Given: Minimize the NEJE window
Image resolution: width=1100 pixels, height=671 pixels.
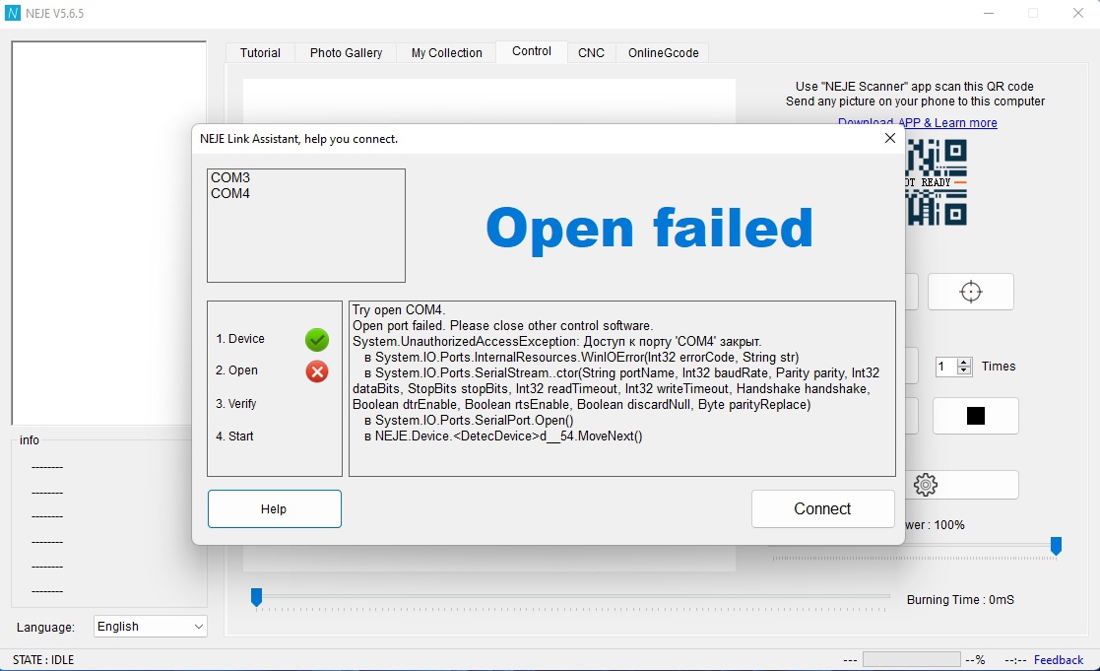Looking at the screenshot, I should pos(989,14).
